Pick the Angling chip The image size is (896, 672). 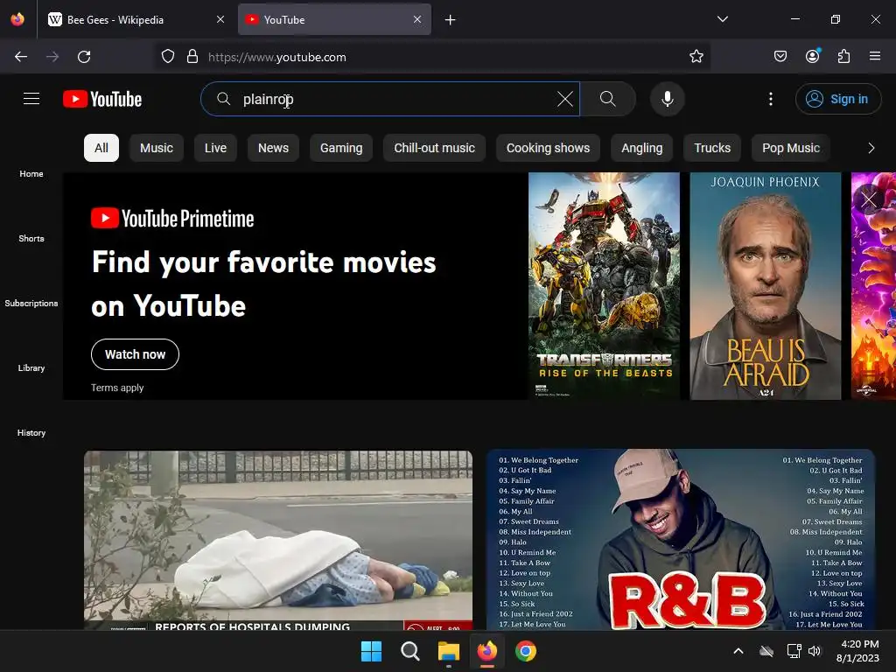tap(641, 148)
